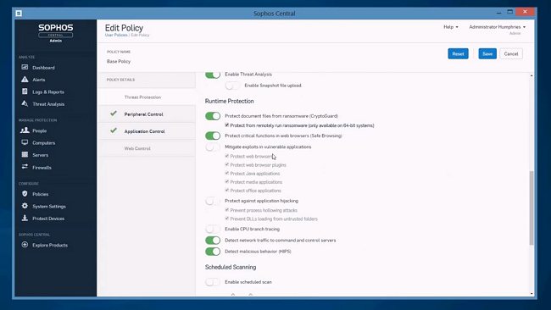Image resolution: width=551 pixels, height=310 pixels.
Task: Open Threat Analysis in sidebar
Action: click(x=48, y=104)
